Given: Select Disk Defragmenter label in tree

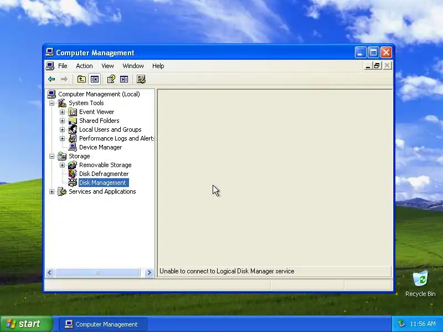Looking at the screenshot, I should 104,174.
